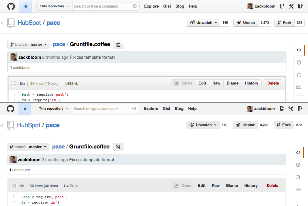Viewport: 308px width, 206px height.
Task: Open notifications blue dot in upper screenshot
Action: 25,6
